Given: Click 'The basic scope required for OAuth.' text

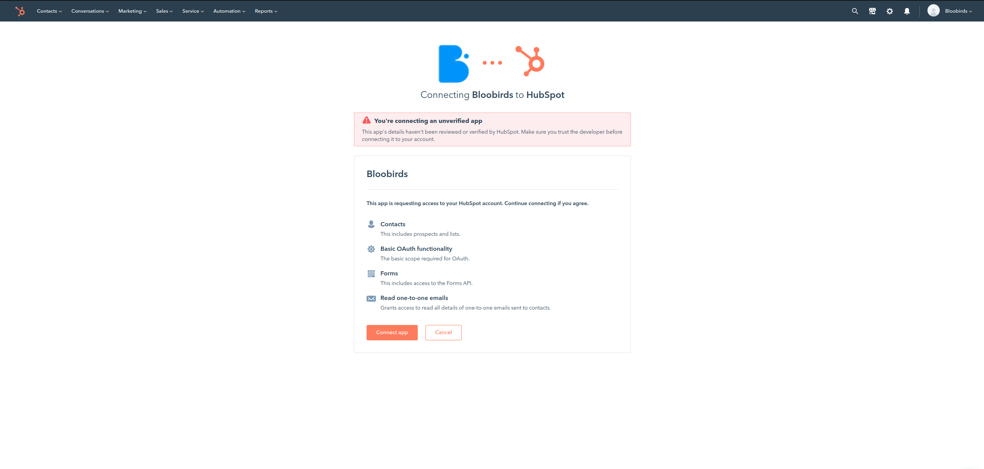Looking at the screenshot, I should 425,259.
